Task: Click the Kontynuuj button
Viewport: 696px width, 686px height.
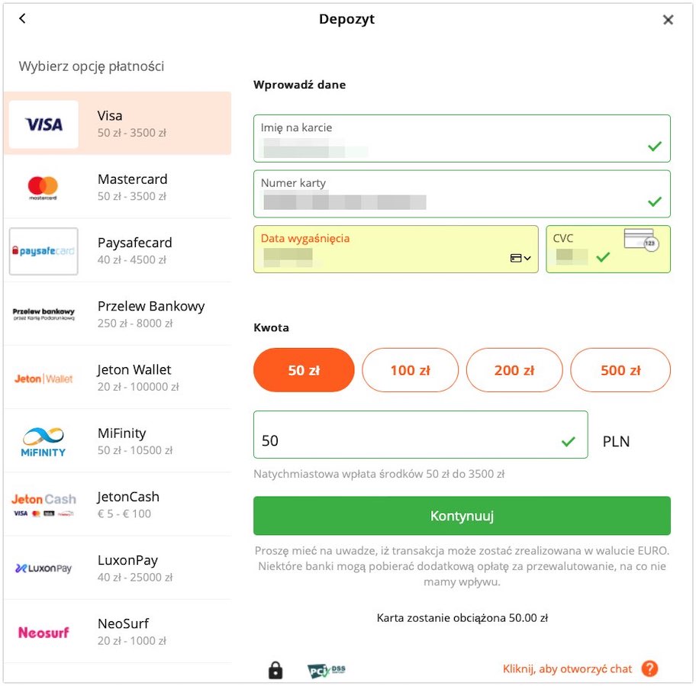Action: tap(462, 516)
